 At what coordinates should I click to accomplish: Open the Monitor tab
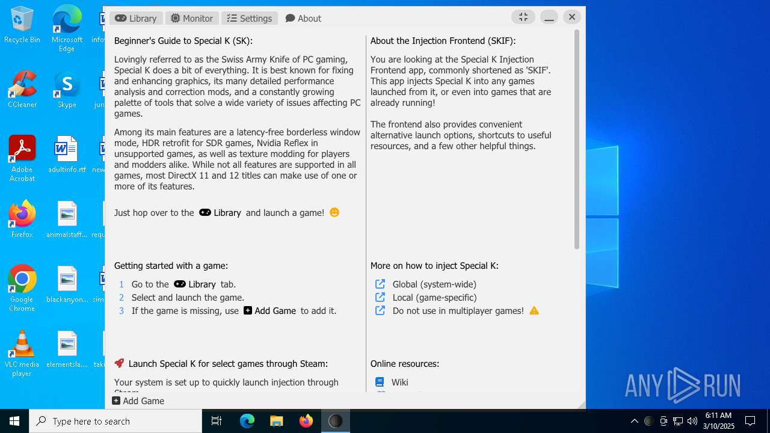click(192, 18)
